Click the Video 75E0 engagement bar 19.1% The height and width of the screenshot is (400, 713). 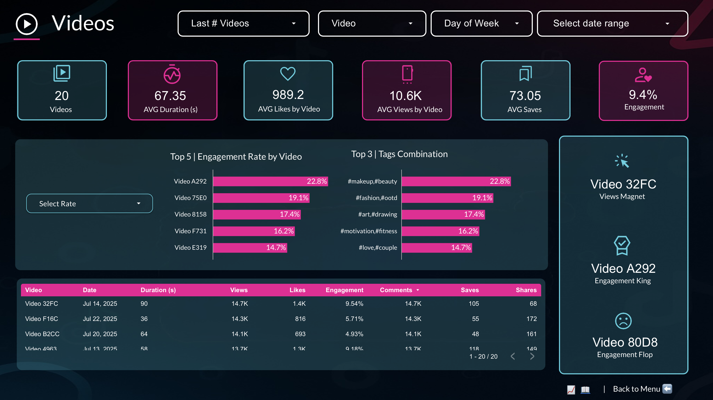coord(261,198)
